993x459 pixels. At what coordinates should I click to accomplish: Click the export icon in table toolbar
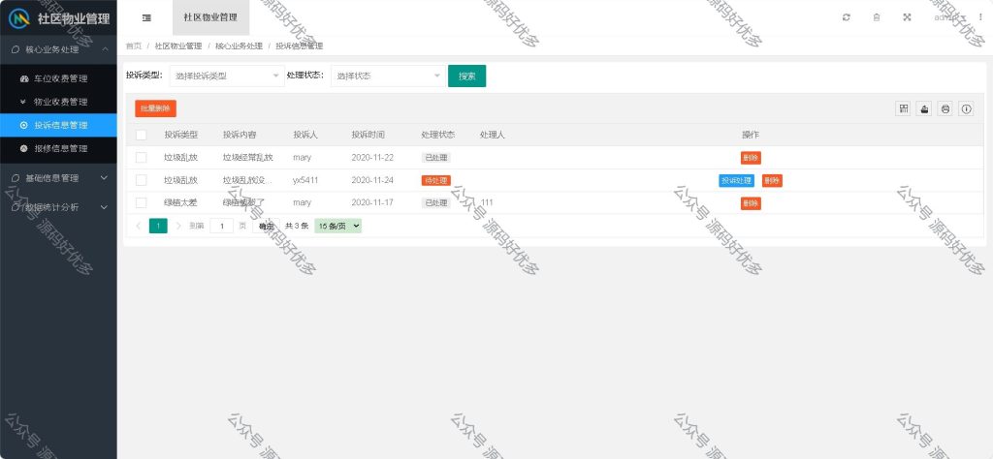[x=924, y=108]
